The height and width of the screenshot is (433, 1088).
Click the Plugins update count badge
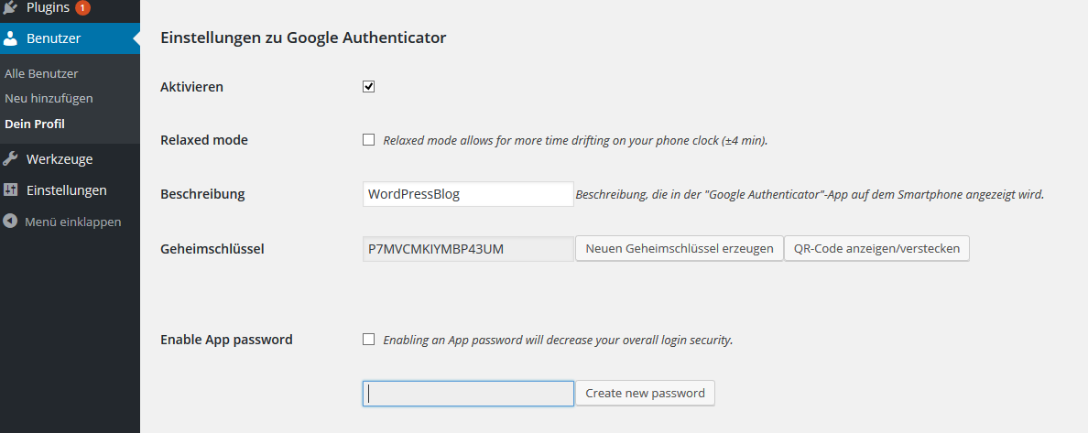(x=82, y=7)
